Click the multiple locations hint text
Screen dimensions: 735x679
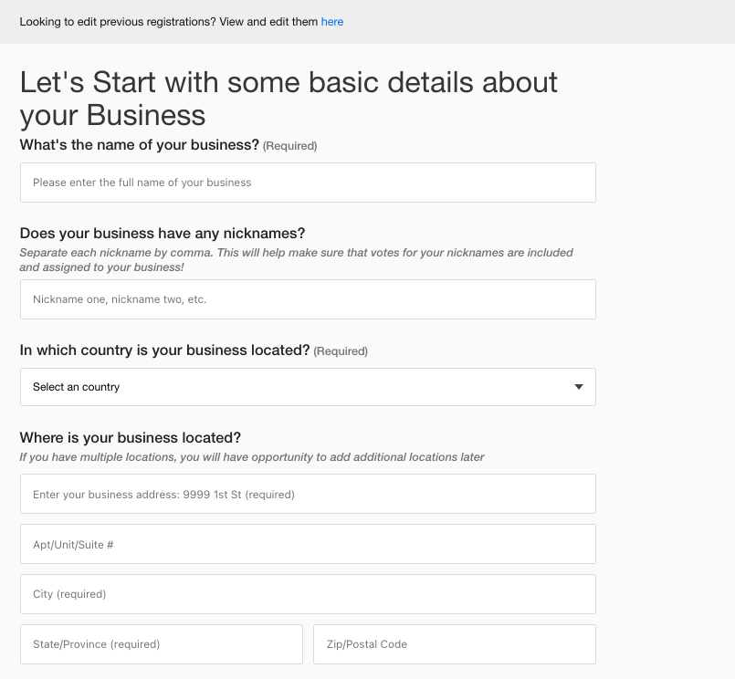pos(252,457)
